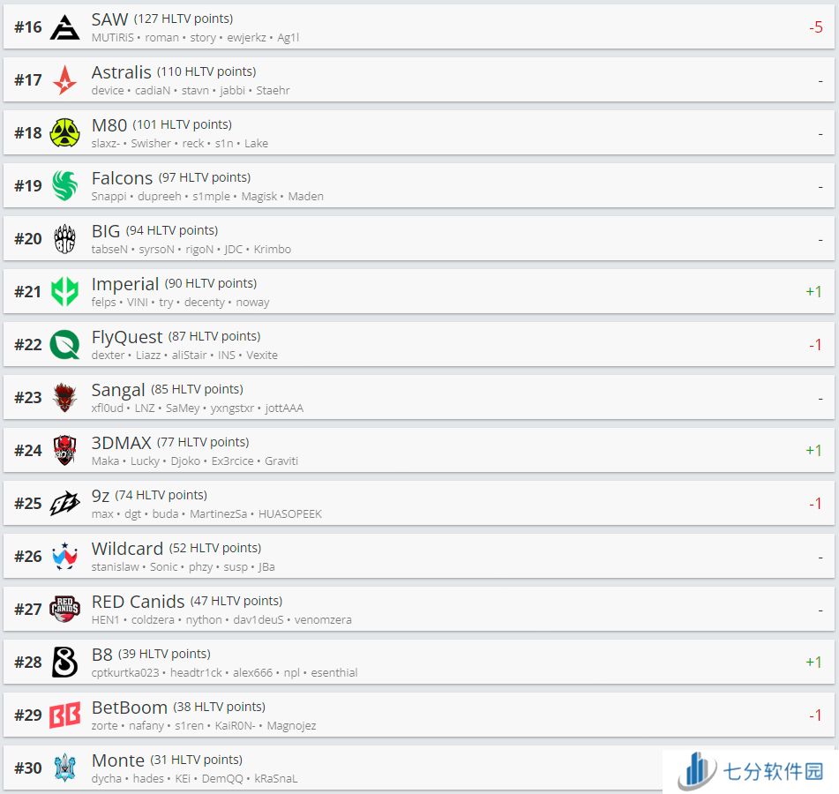Open player device in Astralis roster
The height and width of the screenshot is (794, 839).
(x=107, y=90)
